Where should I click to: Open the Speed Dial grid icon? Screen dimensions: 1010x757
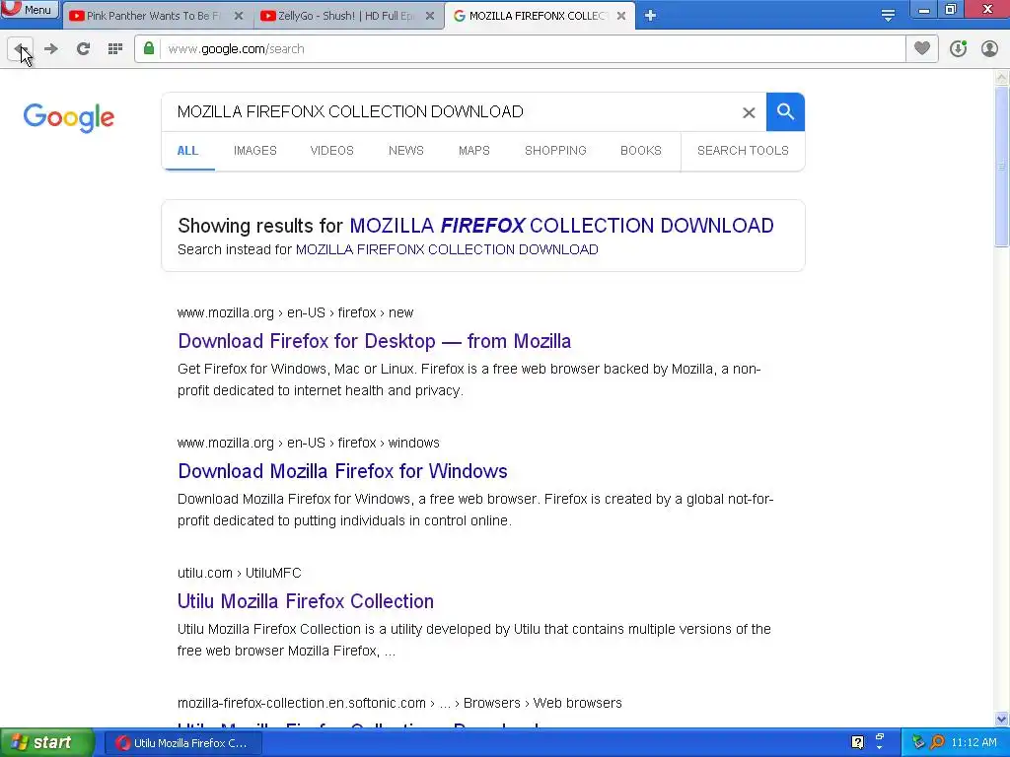pyautogui.click(x=115, y=49)
